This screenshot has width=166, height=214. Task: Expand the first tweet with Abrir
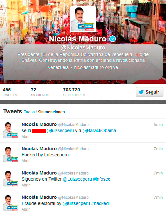(25, 137)
